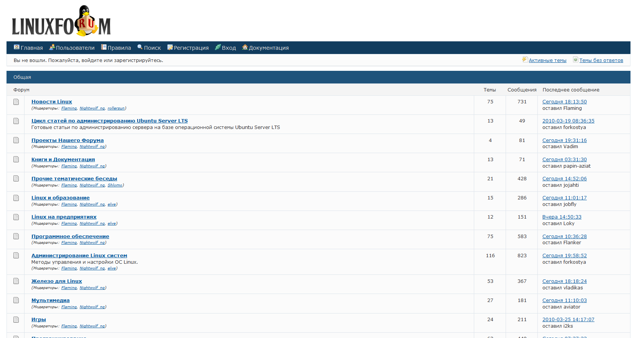Click the Вход login icon
This screenshot has height=338, width=637.
coord(218,47)
